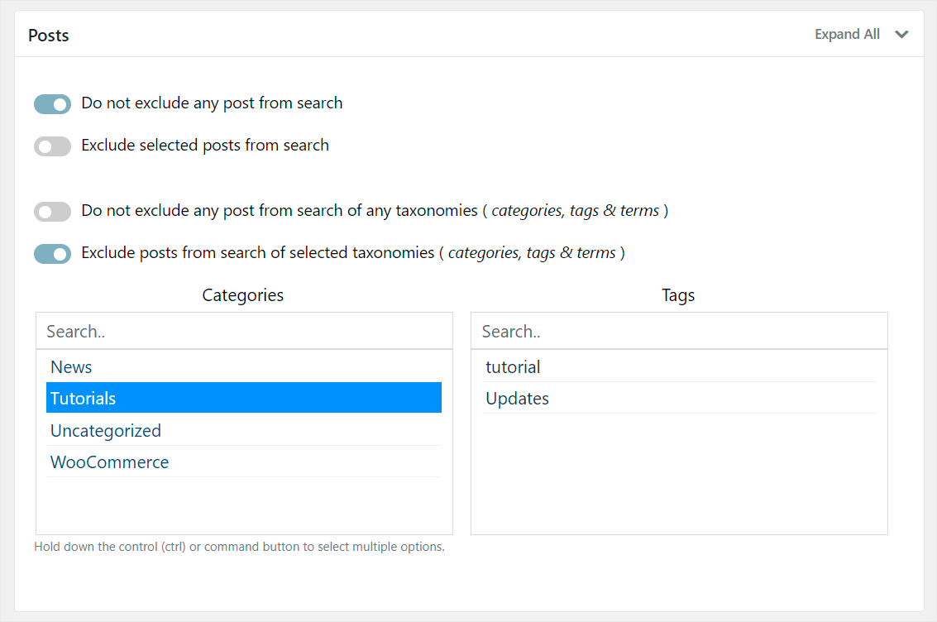Screen dimensions: 937x622
Task: Click the Expand All link
Action: tap(847, 34)
